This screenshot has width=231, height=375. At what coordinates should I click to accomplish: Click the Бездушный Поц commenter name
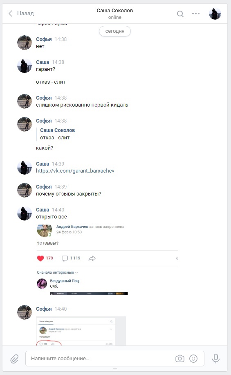pos(65,281)
